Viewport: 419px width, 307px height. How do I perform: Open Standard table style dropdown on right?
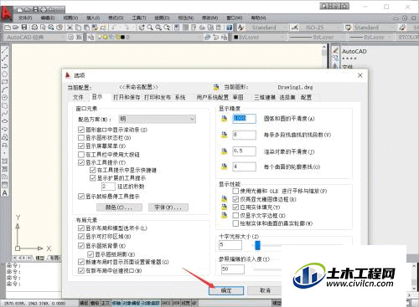(374, 28)
